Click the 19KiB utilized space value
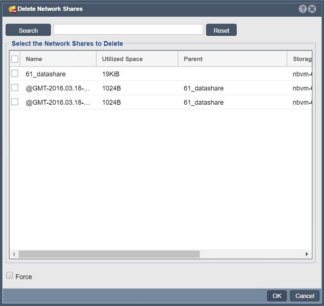 [x=111, y=74]
